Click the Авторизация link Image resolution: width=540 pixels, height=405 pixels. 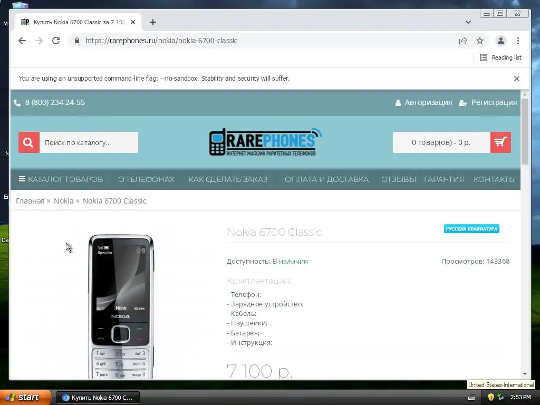(x=428, y=102)
